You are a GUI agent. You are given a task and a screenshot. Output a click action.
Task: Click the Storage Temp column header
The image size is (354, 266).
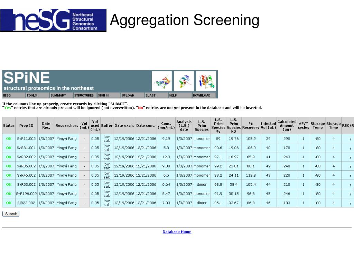click(x=318, y=125)
